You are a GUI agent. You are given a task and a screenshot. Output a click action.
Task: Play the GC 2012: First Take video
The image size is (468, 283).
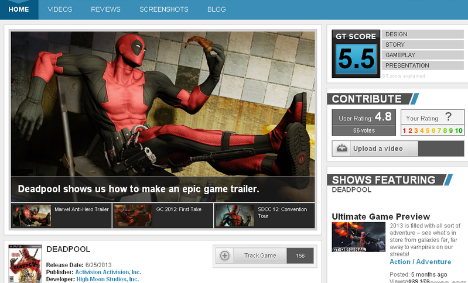pyautogui.click(x=133, y=216)
